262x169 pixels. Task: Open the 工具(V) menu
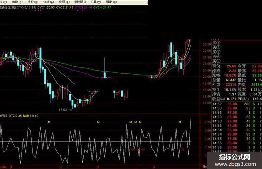96,2
